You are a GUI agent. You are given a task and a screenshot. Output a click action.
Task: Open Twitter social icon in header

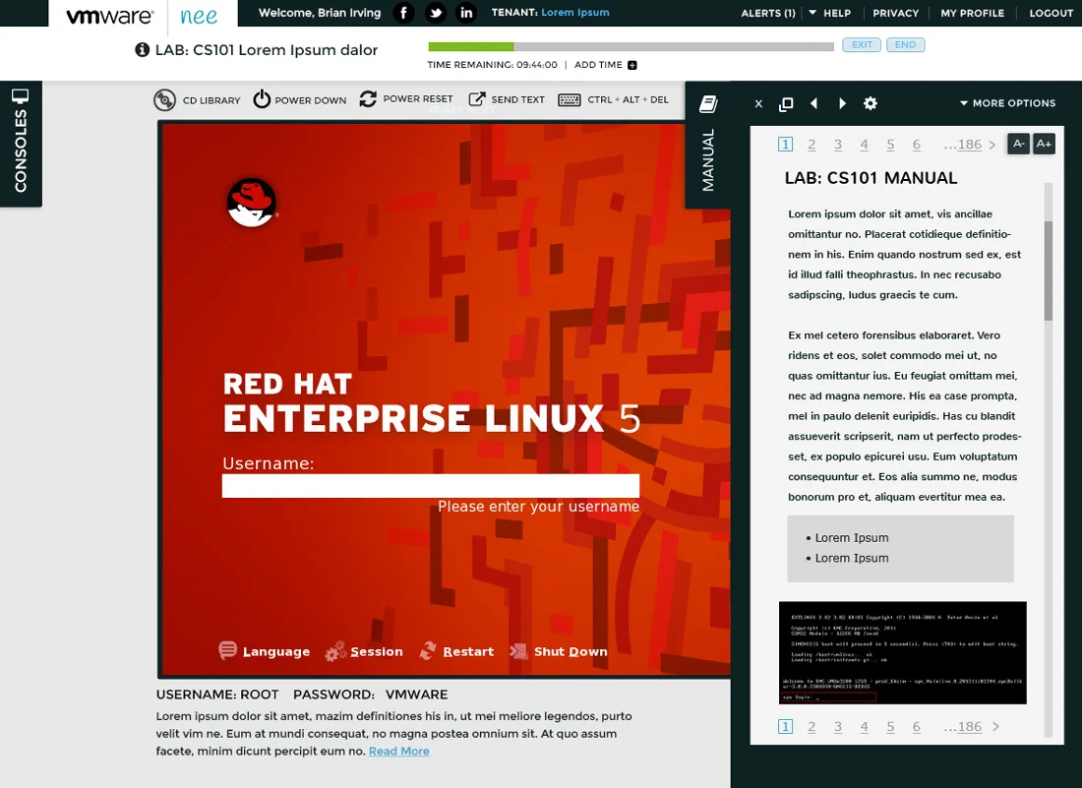(436, 13)
